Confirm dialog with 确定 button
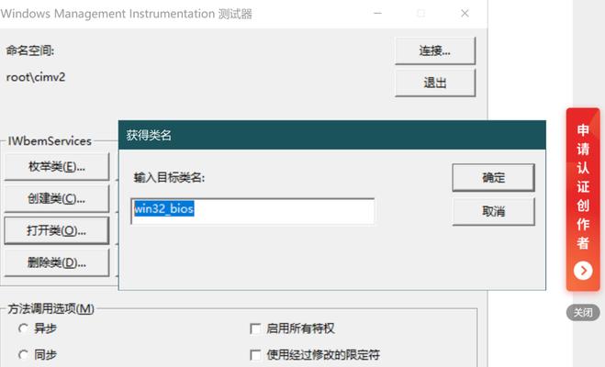605x367 pixels. pyautogui.click(x=493, y=178)
